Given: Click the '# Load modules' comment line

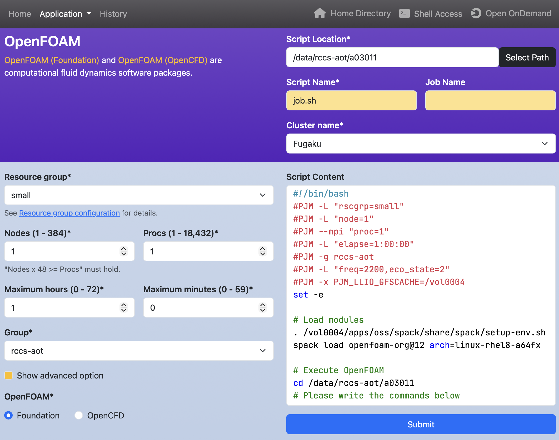Looking at the screenshot, I should tap(328, 320).
